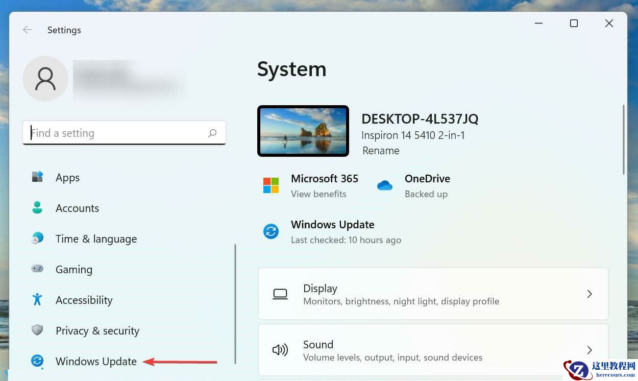Screen dimensions: 638x381
Task: Open the Display monitor icon
Action: coord(280,294)
